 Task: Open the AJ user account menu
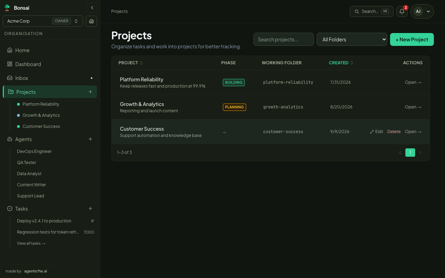coord(422,11)
